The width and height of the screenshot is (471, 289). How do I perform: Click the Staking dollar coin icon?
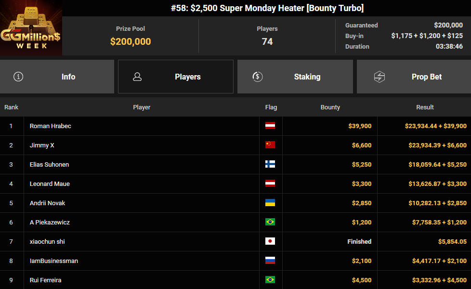coord(258,77)
